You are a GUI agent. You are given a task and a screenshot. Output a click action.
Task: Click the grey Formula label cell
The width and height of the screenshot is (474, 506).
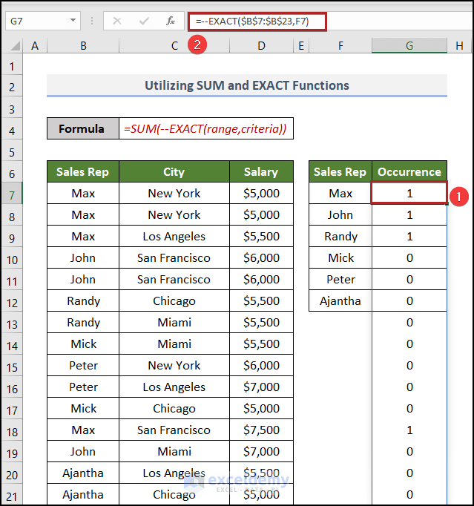pos(82,129)
